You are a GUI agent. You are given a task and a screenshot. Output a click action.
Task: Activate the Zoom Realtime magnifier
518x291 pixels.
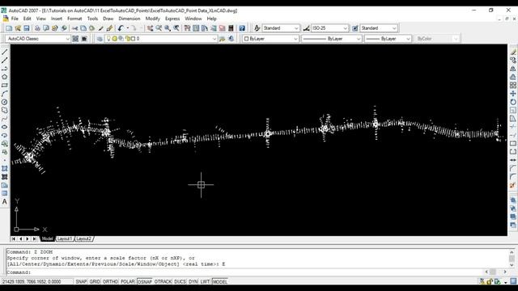coord(159,28)
